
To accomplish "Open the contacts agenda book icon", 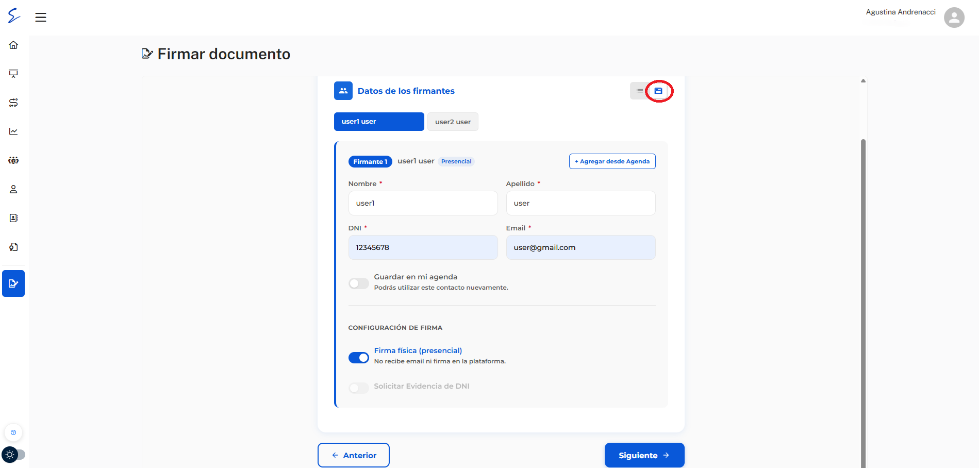I will (x=13, y=218).
